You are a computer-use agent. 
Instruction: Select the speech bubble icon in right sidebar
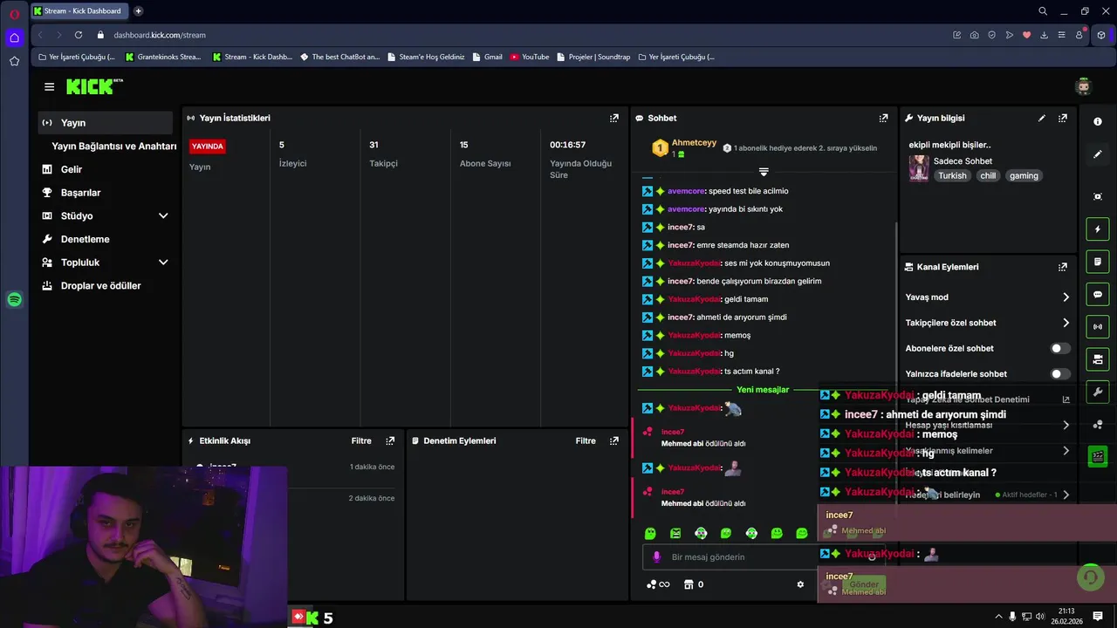click(x=1098, y=295)
